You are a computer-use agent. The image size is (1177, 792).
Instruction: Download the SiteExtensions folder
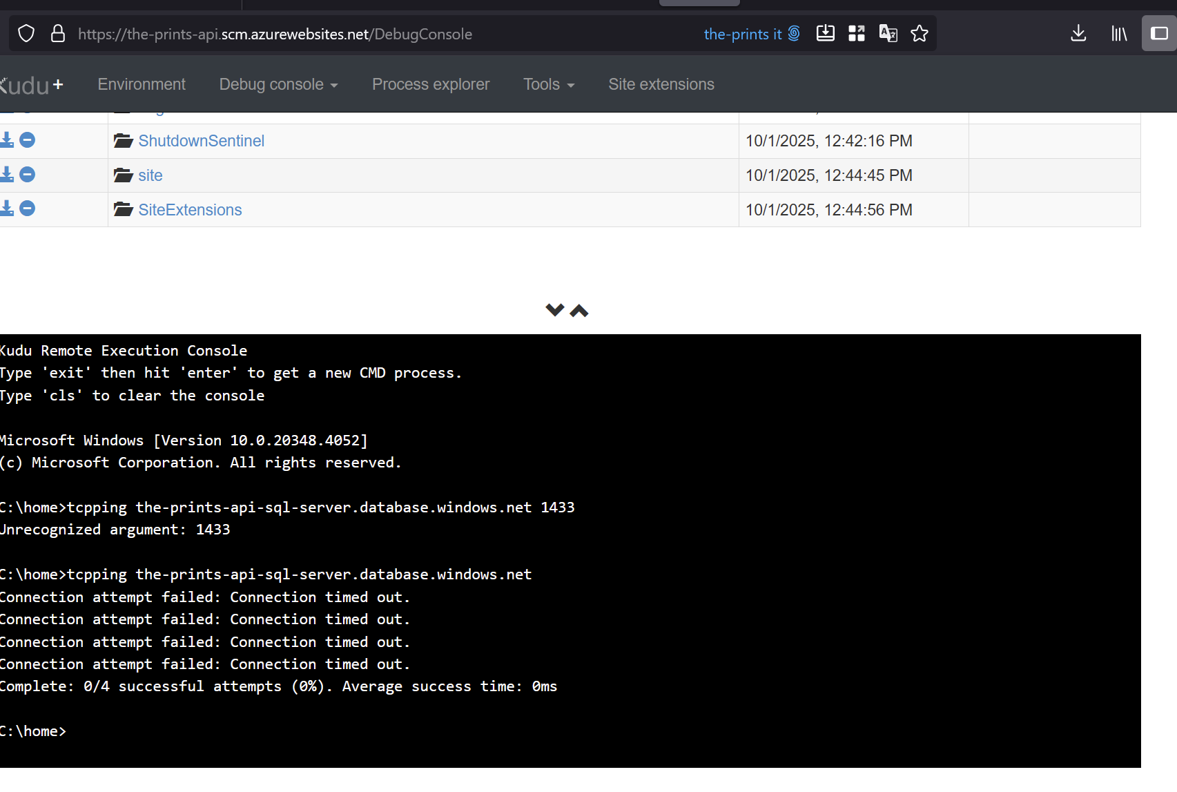7,208
